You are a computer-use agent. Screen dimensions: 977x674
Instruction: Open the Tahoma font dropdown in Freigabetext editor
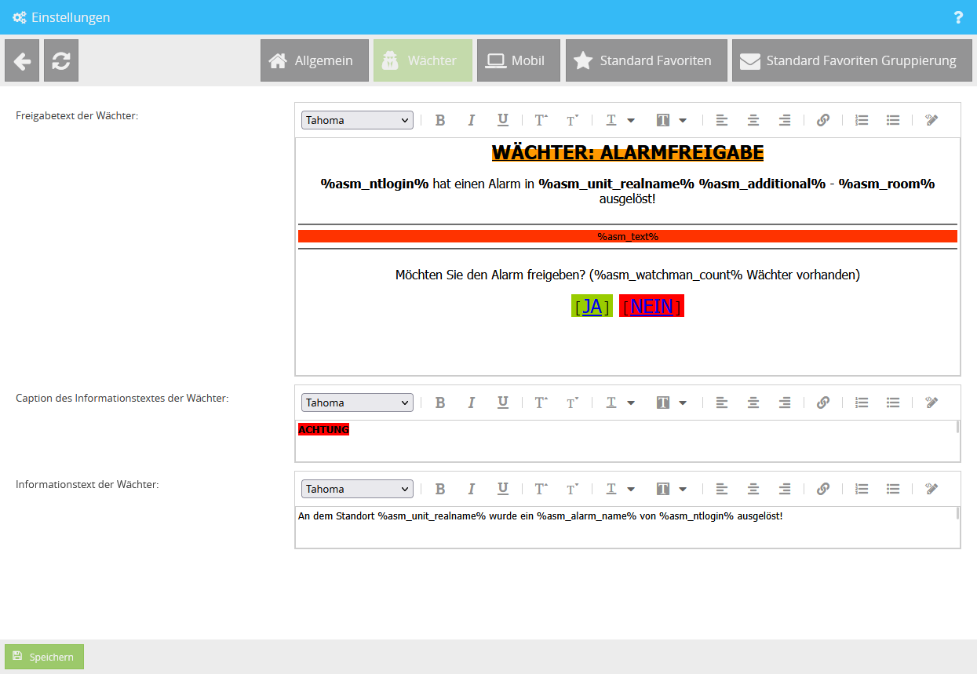(357, 119)
